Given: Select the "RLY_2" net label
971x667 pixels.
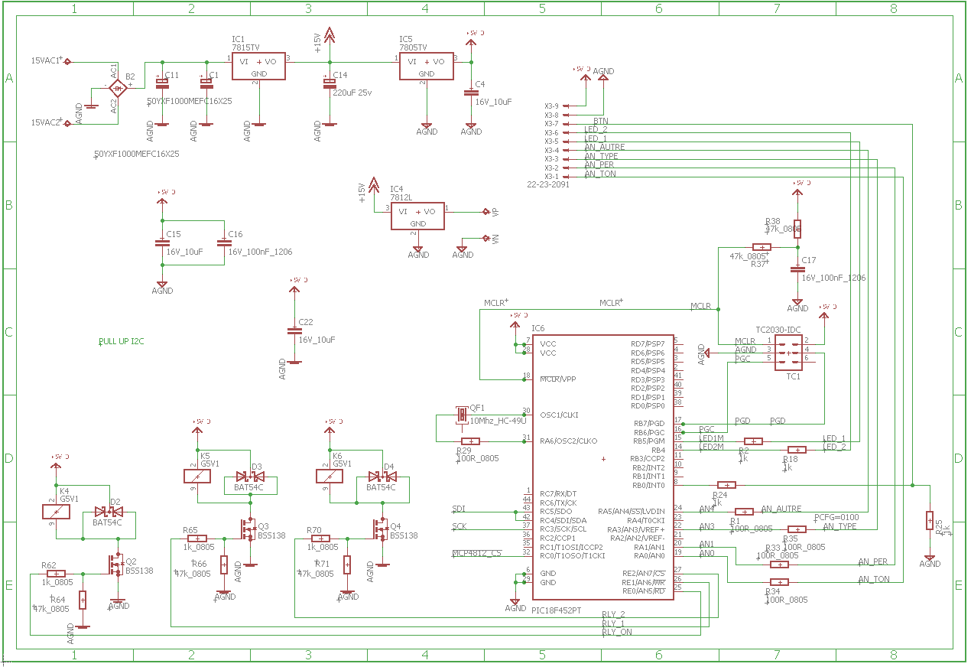Looking at the screenshot, I should click(x=613, y=614).
